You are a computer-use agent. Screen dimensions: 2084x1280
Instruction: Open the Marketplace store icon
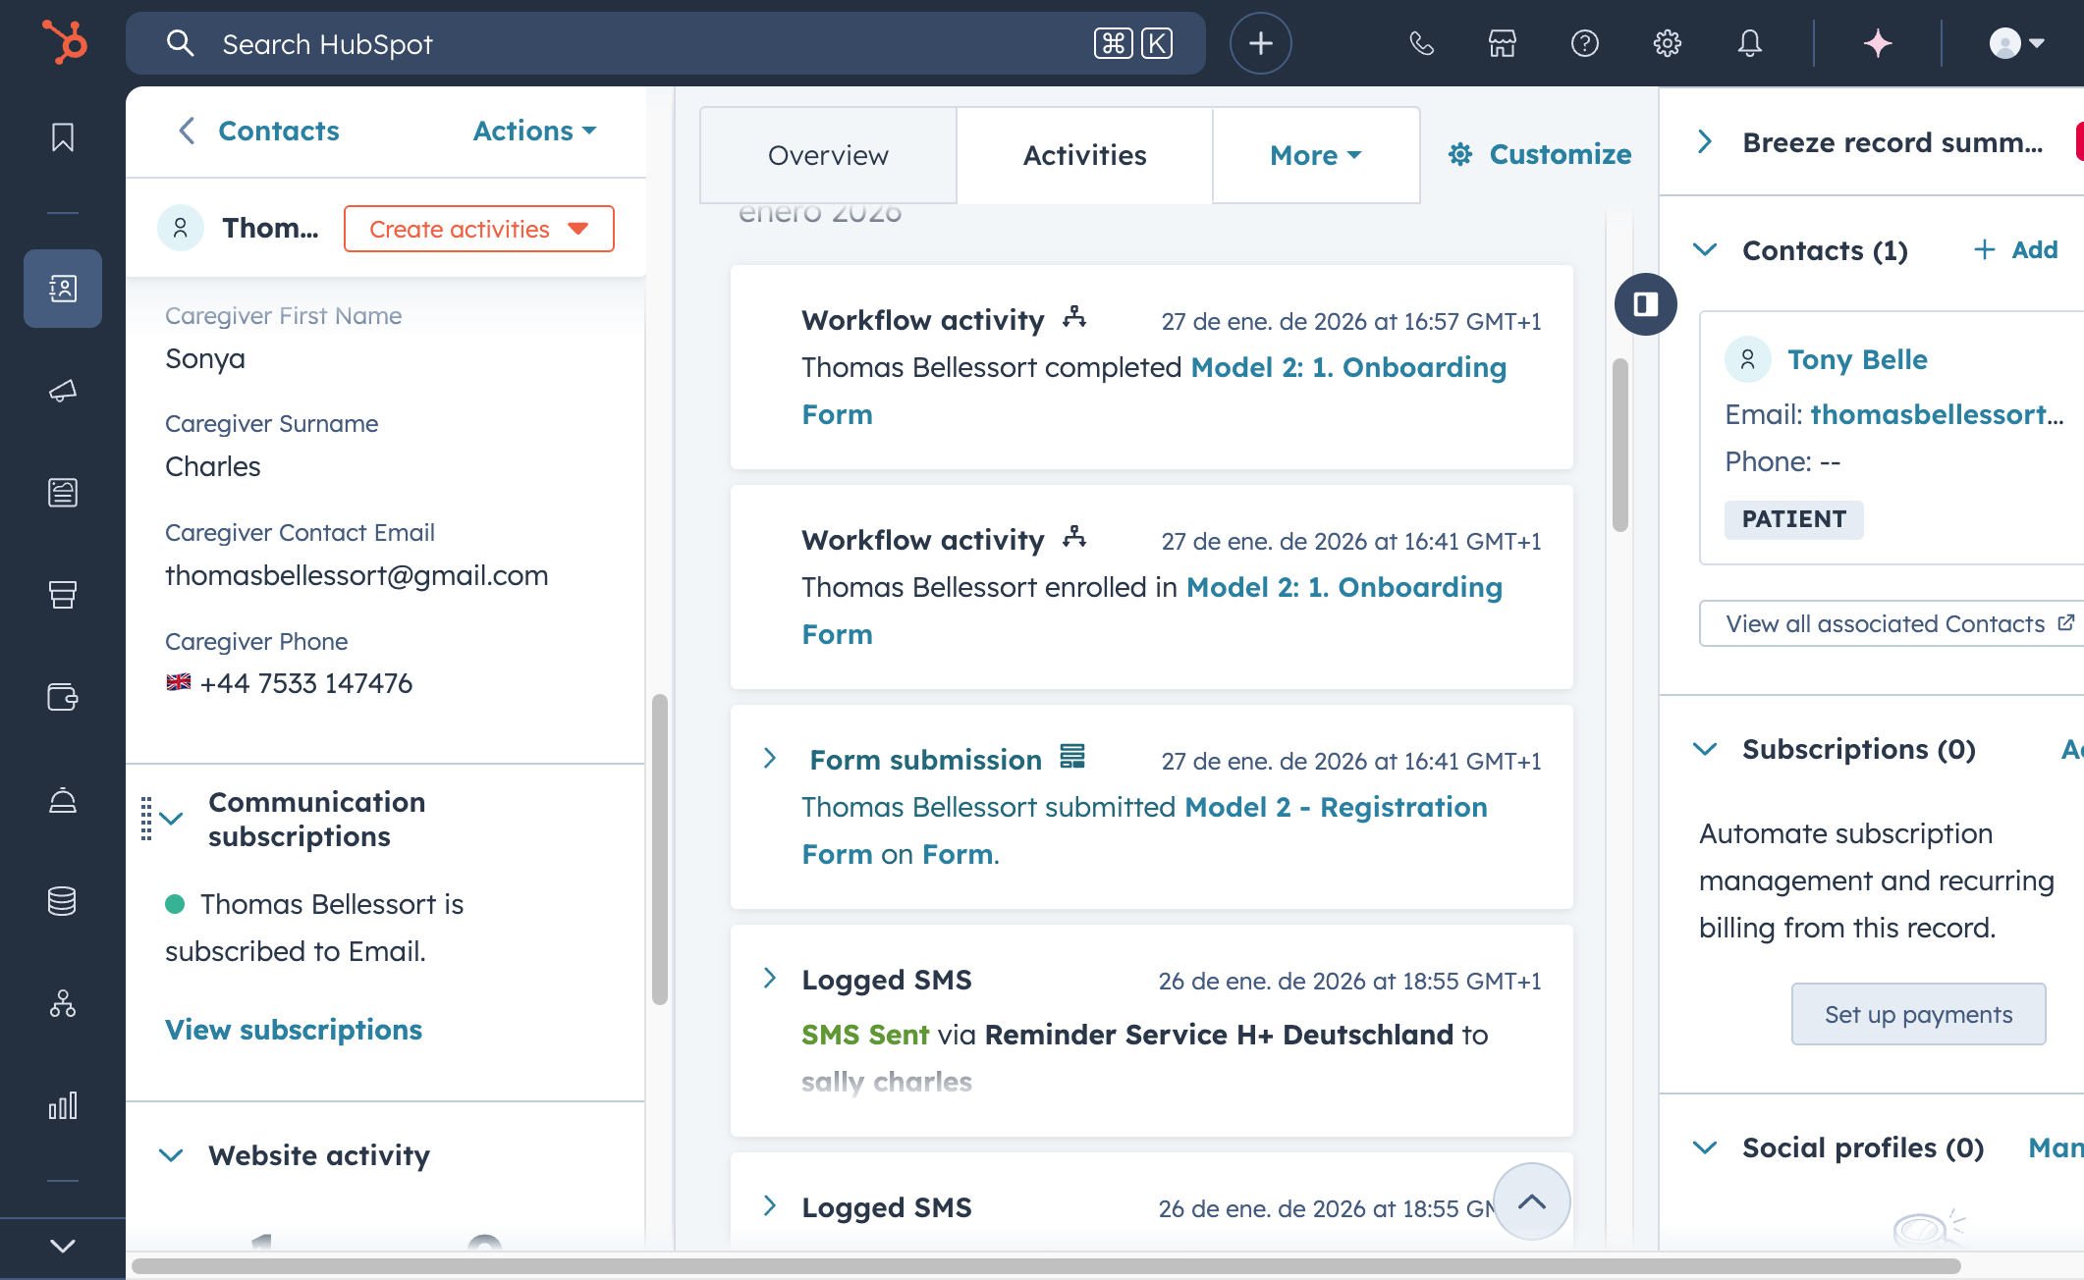(x=1503, y=43)
